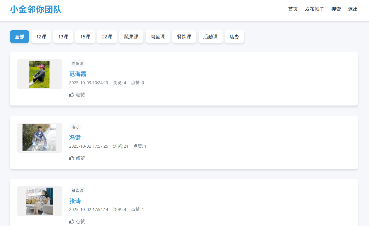Viewport: 369px width, 226px height.
Task: Click the thumbs-up icon on 范海霞's post
Action: [72, 95]
